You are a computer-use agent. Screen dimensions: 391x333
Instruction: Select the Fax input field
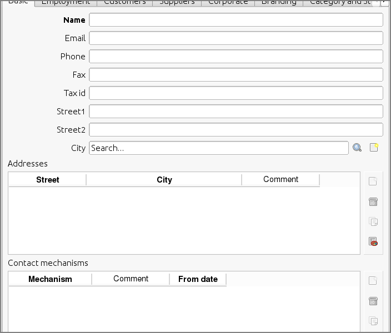click(236, 74)
